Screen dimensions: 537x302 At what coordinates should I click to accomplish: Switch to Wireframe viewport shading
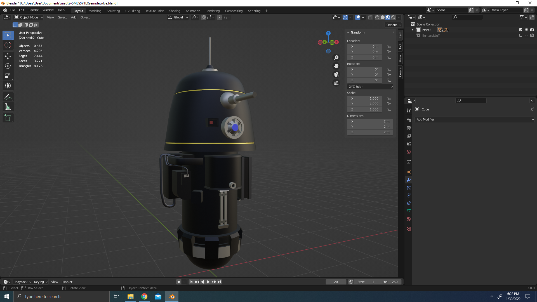[x=377, y=17]
